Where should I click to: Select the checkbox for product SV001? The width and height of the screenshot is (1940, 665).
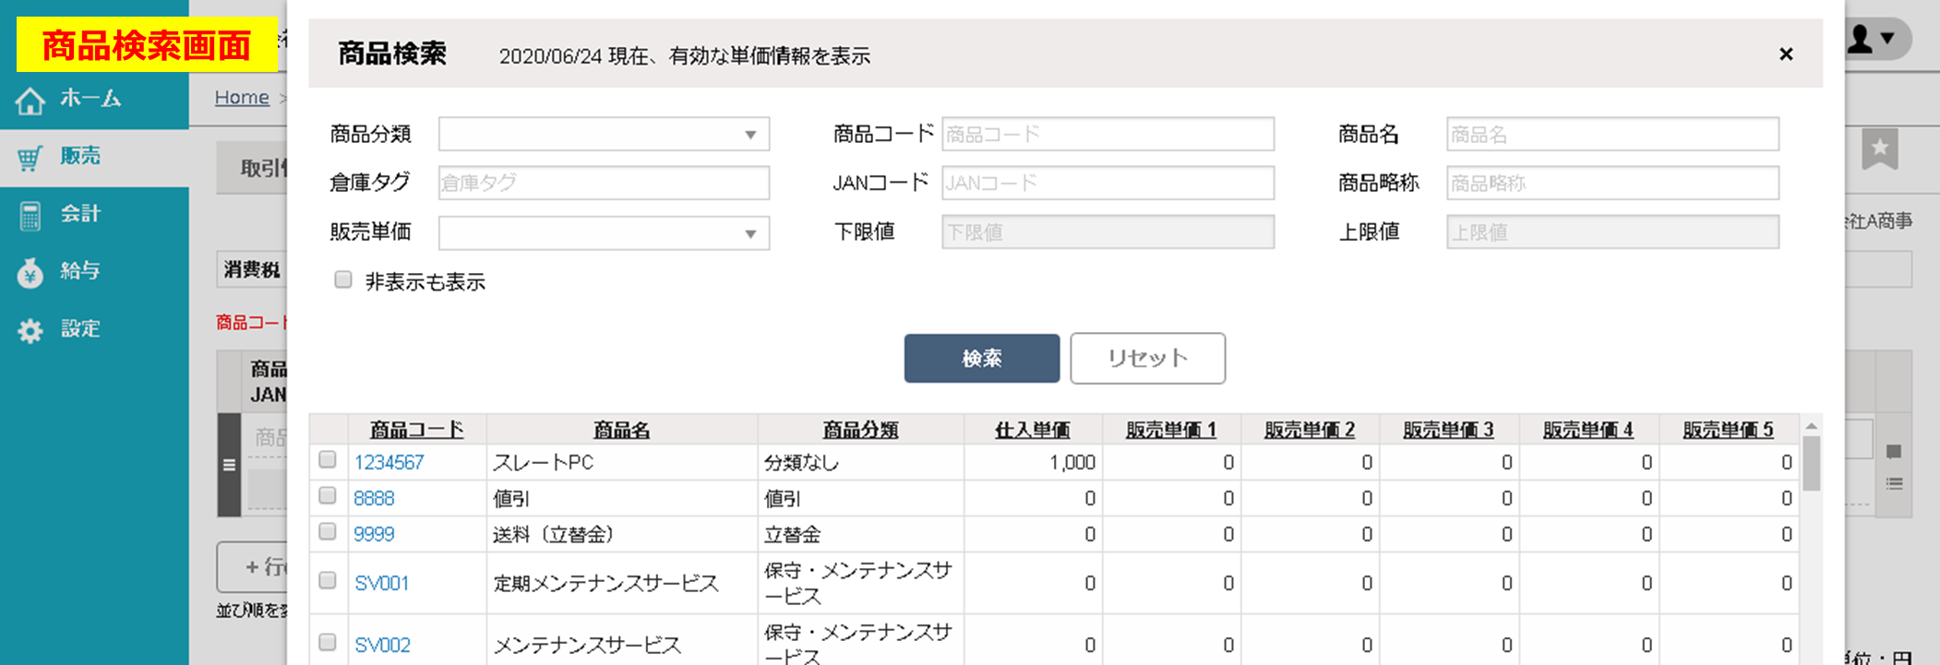(x=328, y=580)
